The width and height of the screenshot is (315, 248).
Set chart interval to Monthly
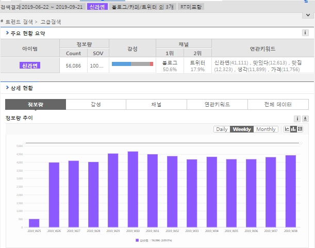coord(266,129)
